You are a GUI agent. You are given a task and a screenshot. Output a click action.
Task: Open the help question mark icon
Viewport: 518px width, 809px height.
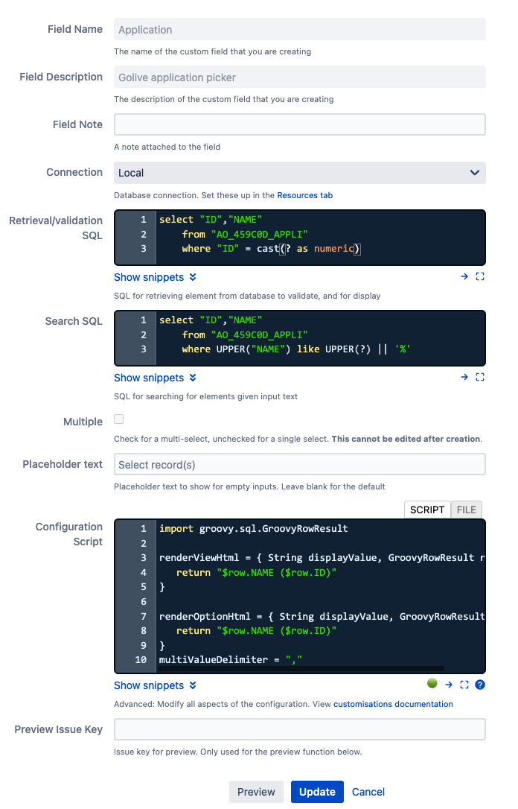coord(480,685)
